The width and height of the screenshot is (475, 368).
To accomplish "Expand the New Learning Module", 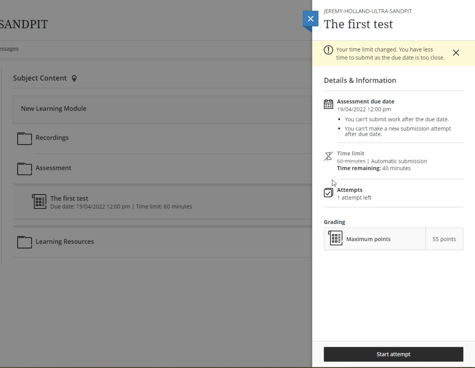I will tap(54, 108).
